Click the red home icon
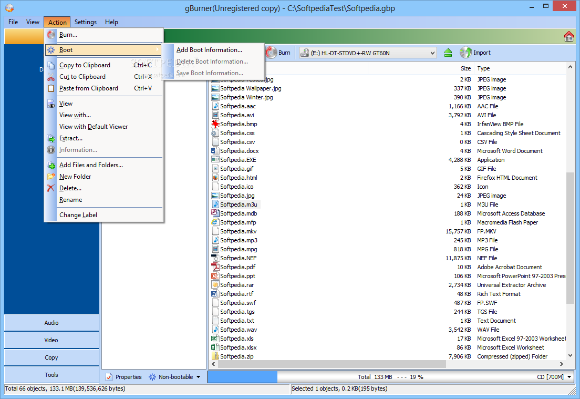The image size is (580, 399). pos(568,36)
